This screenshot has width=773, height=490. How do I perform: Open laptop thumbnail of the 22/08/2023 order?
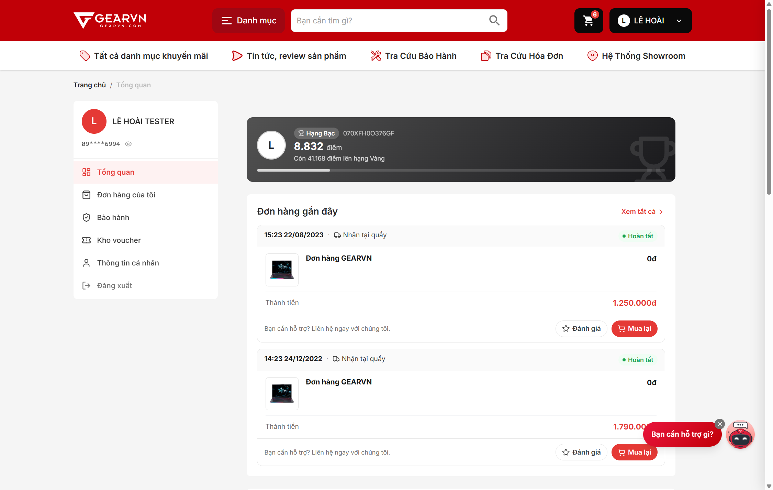coord(282,270)
